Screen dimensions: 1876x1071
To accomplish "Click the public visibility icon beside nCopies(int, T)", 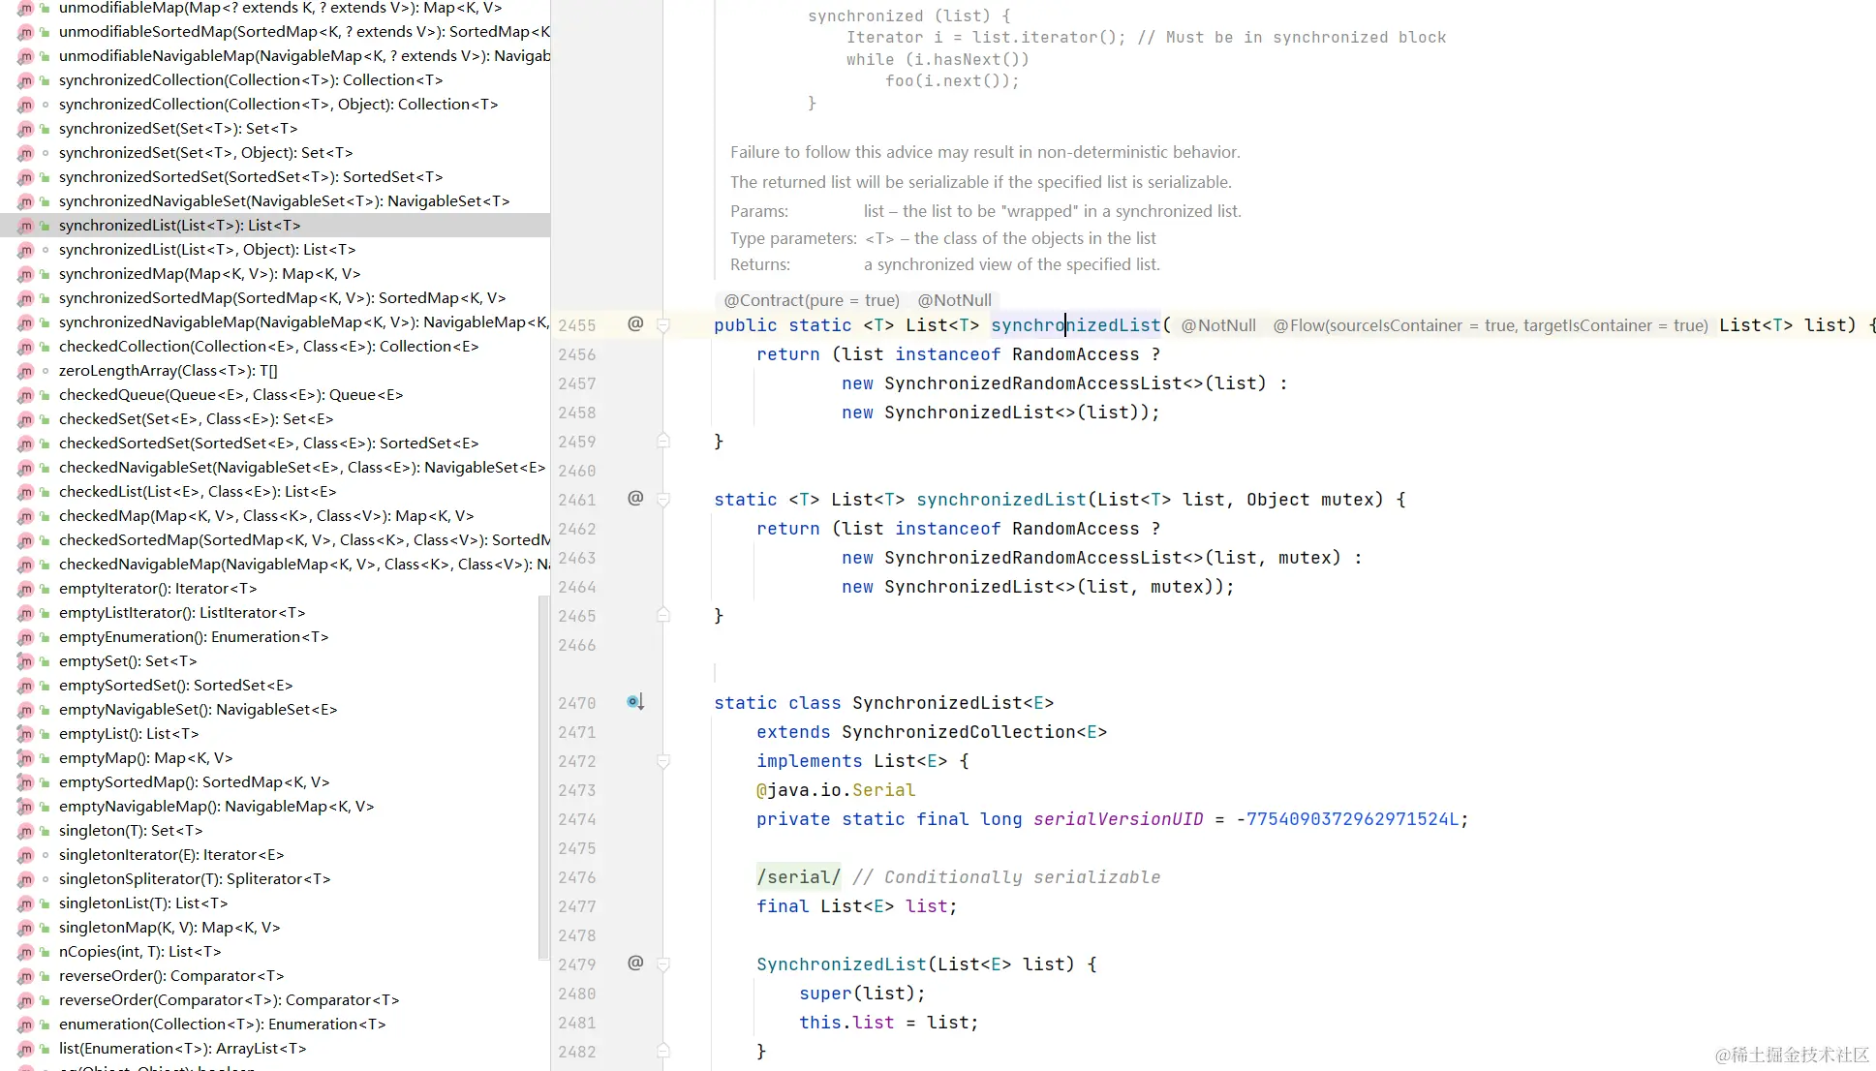I will [x=45, y=952].
